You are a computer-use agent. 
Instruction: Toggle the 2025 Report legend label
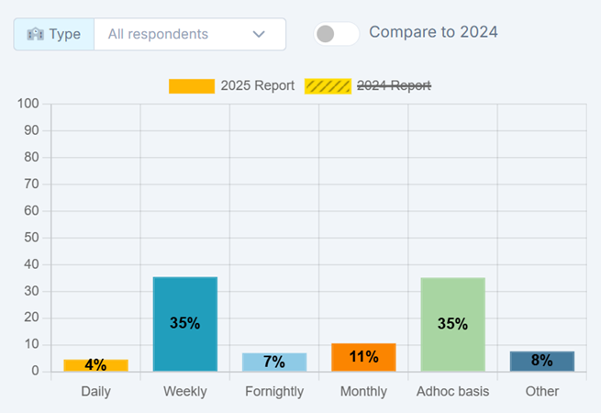[x=257, y=85]
